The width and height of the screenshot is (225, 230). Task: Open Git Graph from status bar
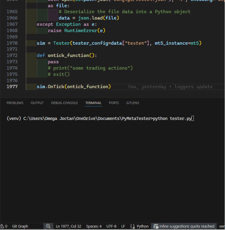(x=20, y=226)
